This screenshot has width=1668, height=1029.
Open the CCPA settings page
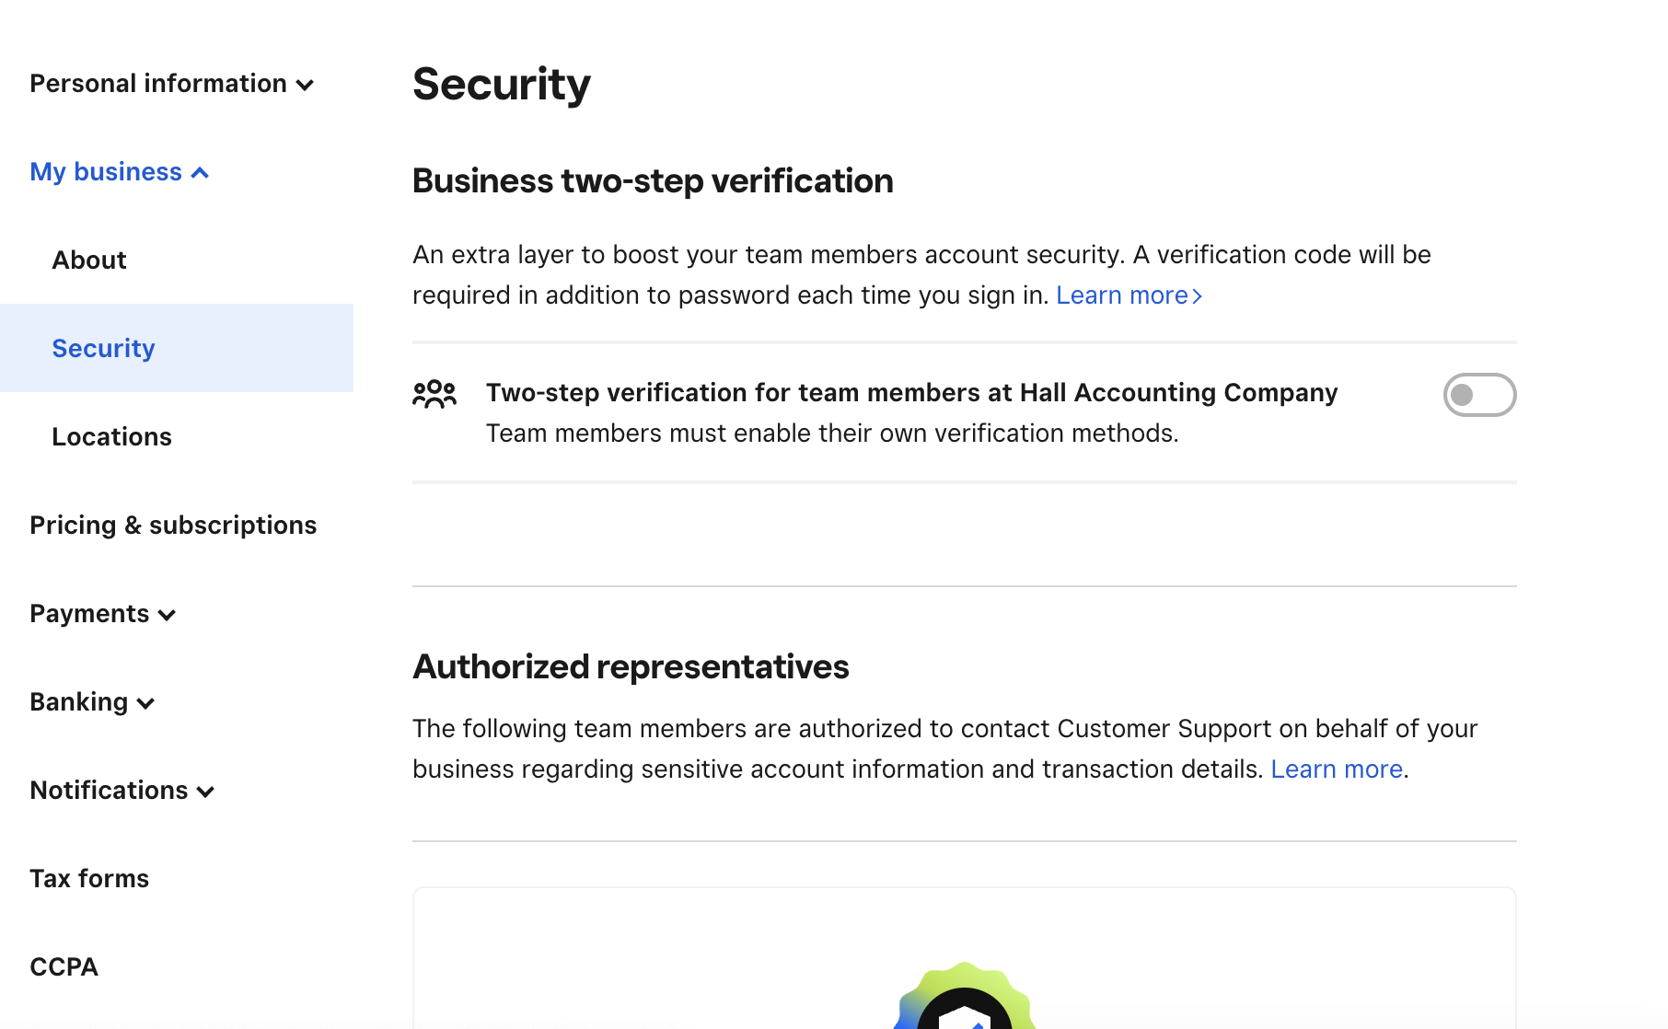63,966
